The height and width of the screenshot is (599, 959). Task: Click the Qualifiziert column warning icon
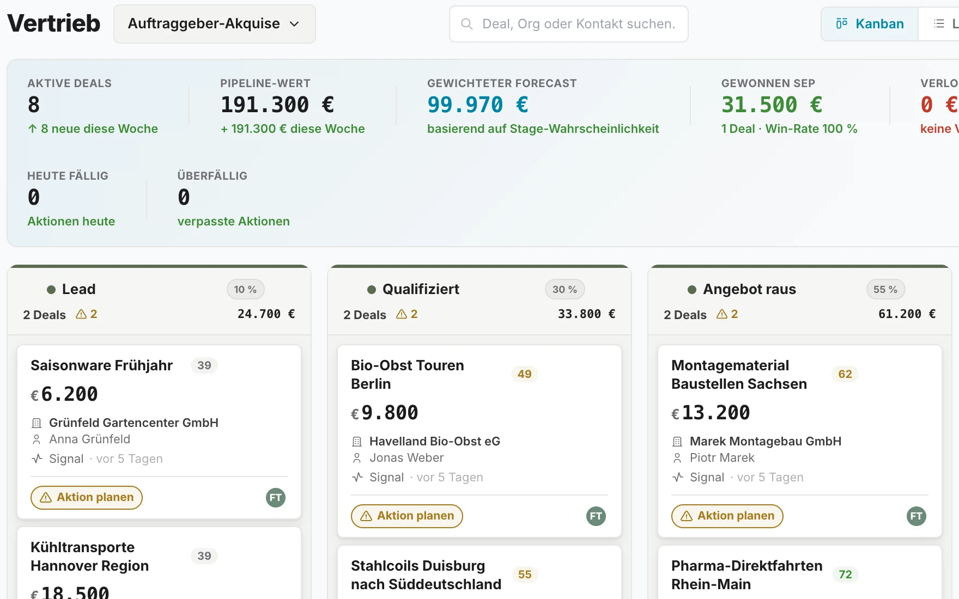tap(402, 314)
